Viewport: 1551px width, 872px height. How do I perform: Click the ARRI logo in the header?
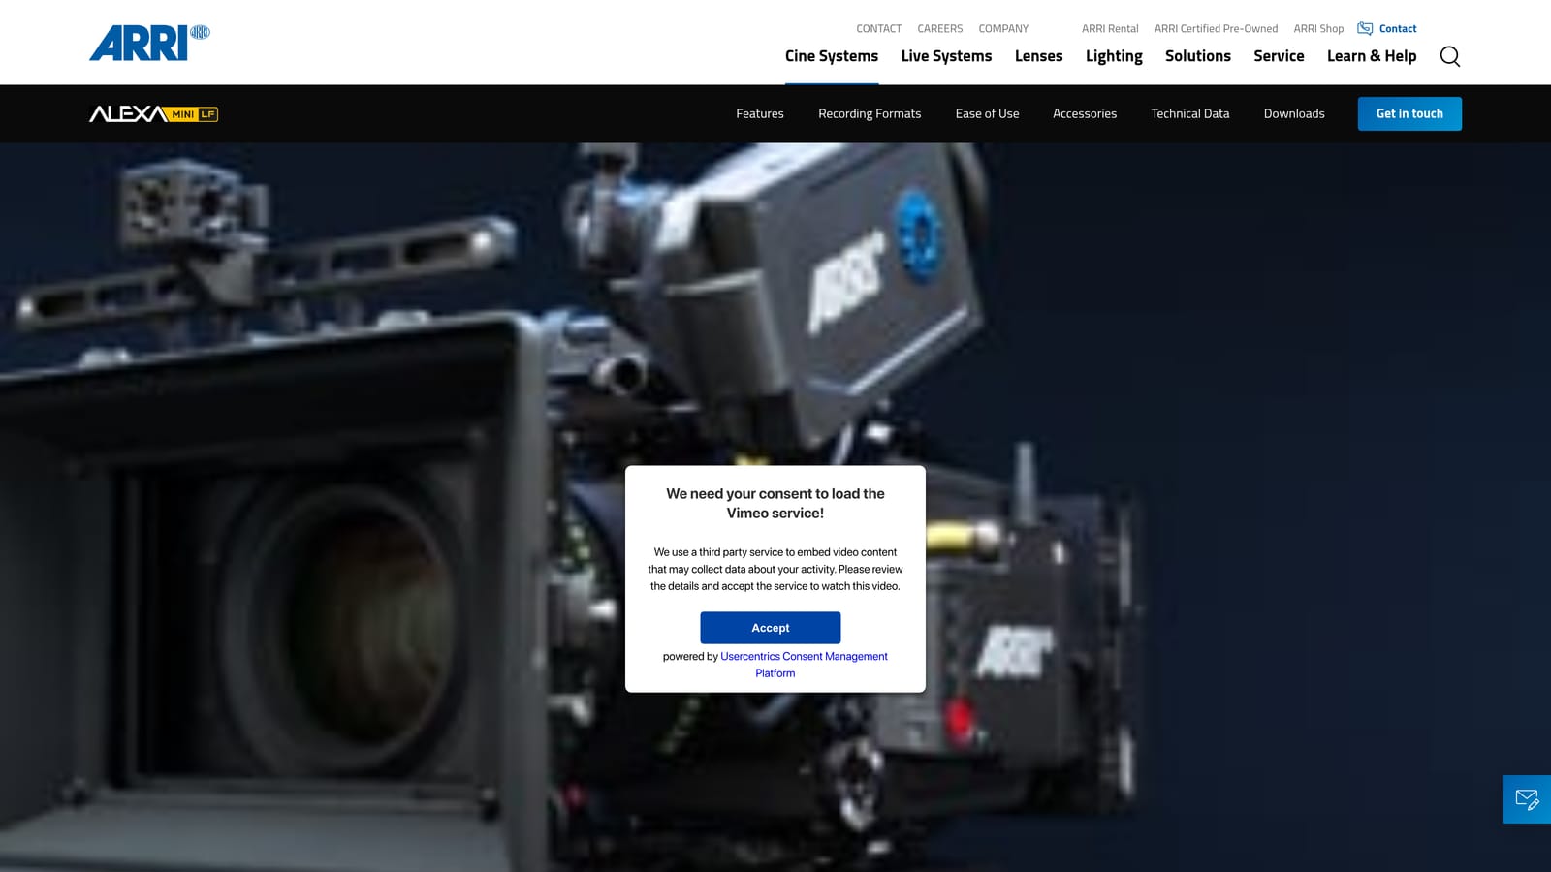pyautogui.click(x=149, y=44)
